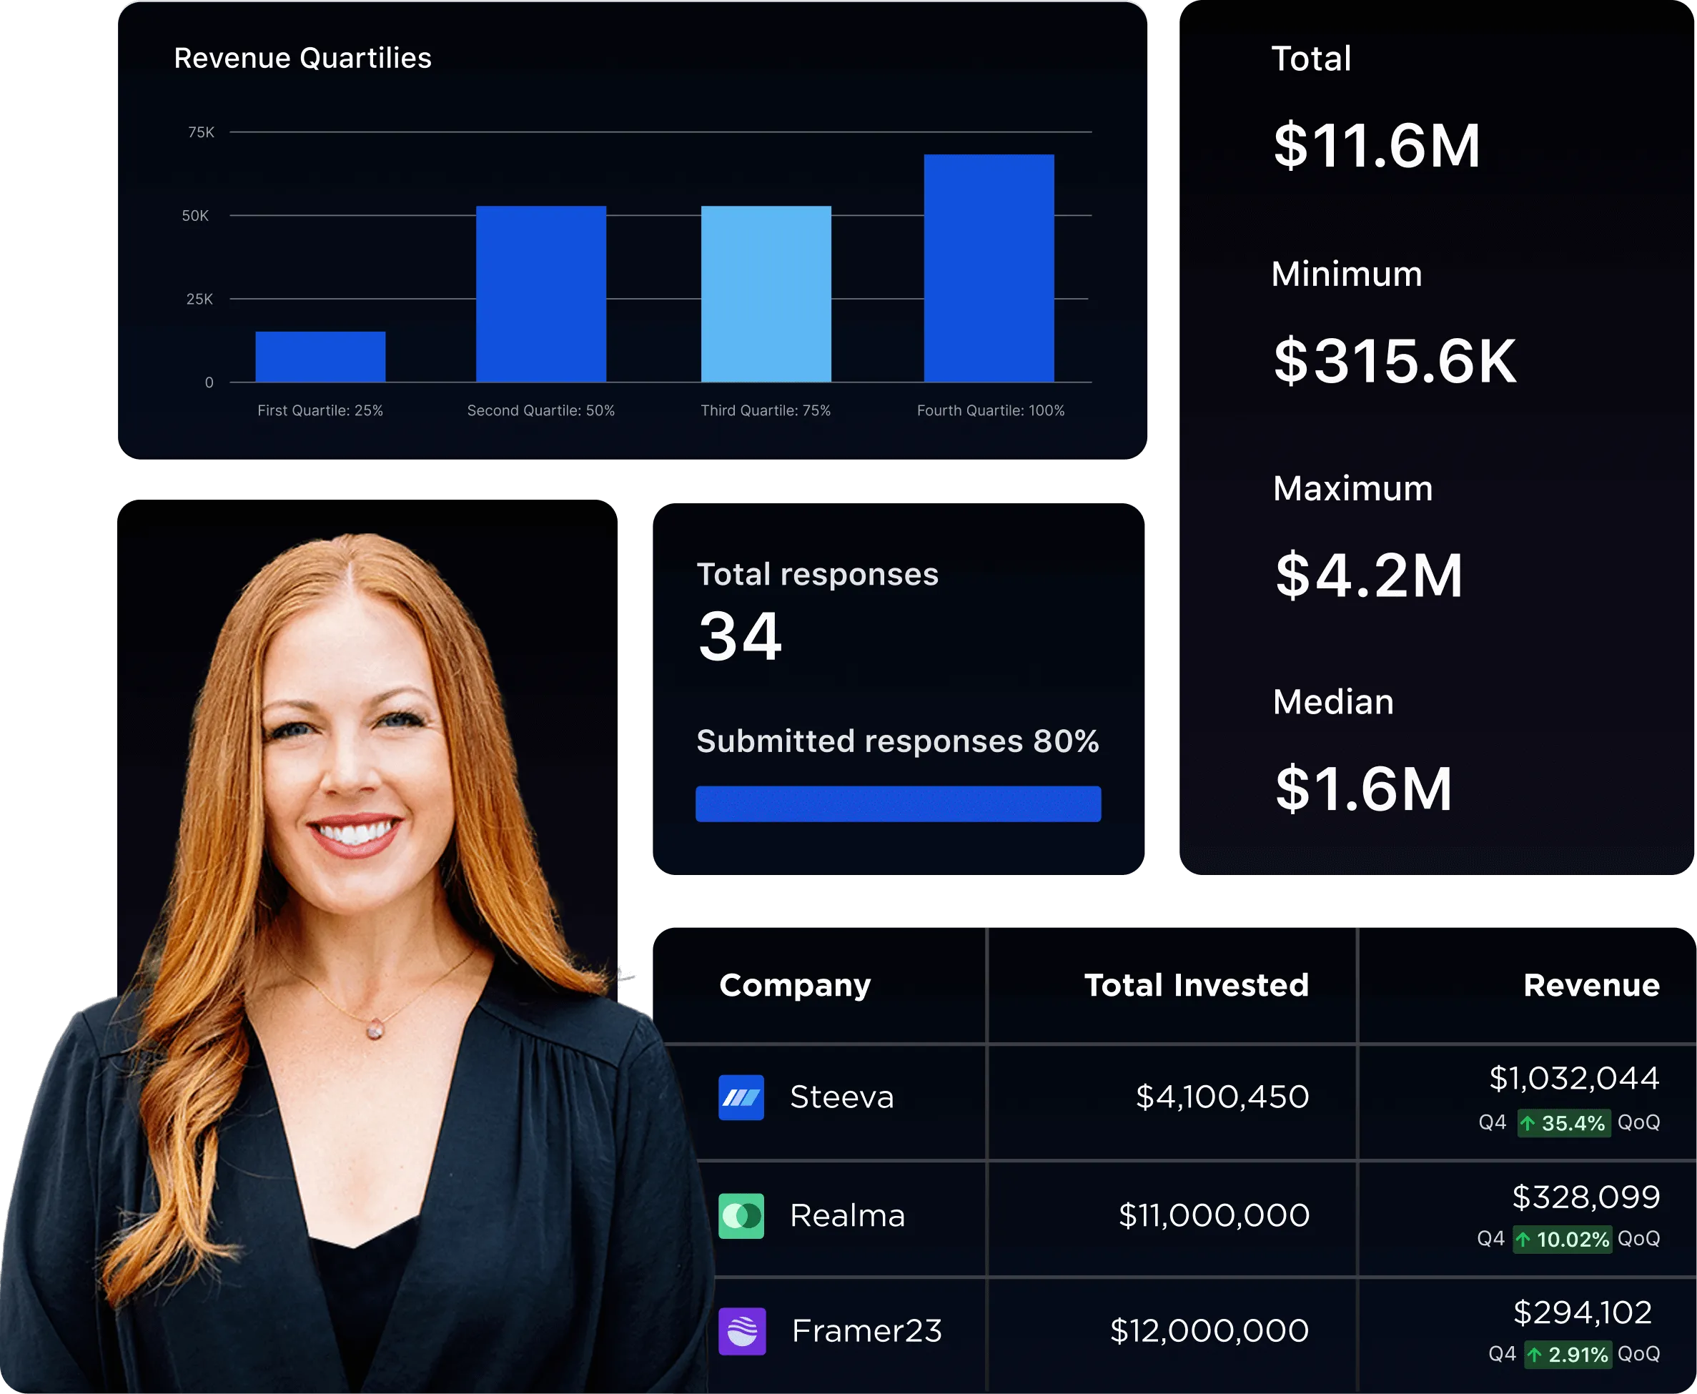Click the Submitted responses progress bar
1697x1394 pixels.
898,804
